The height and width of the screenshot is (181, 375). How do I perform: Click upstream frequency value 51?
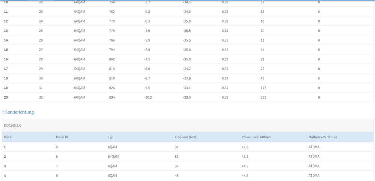pos(176,157)
